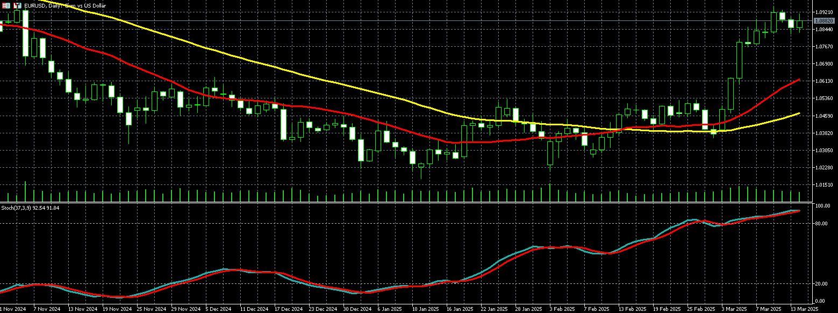838x313 pixels.
Task: Click the 30 Dec 2024 date label
Action: [x=357, y=309]
